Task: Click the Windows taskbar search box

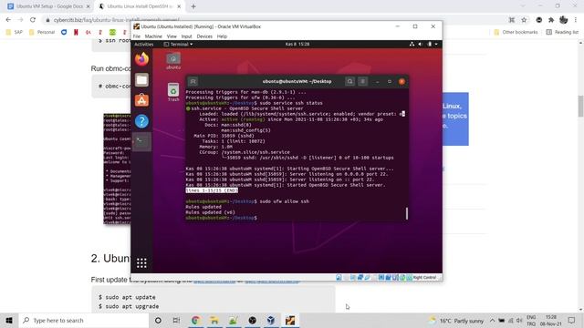Action: (84, 320)
